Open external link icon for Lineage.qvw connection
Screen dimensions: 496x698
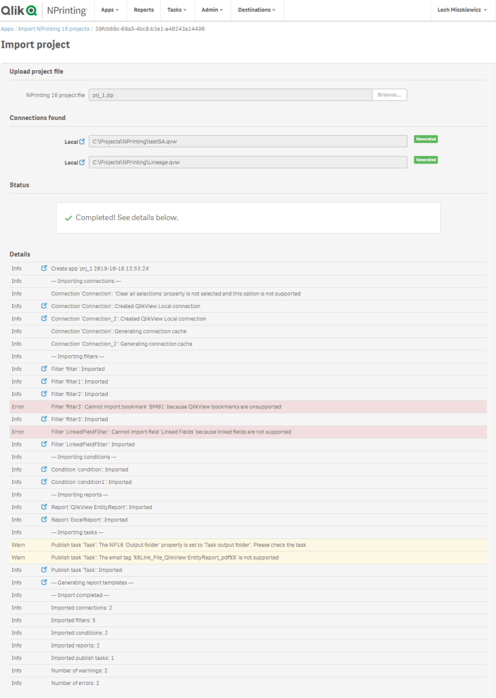point(83,163)
